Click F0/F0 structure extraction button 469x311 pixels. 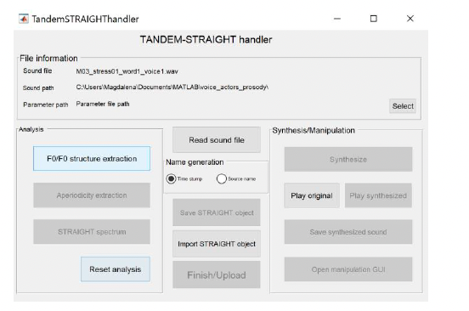pyautogui.click(x=92, y=159)
